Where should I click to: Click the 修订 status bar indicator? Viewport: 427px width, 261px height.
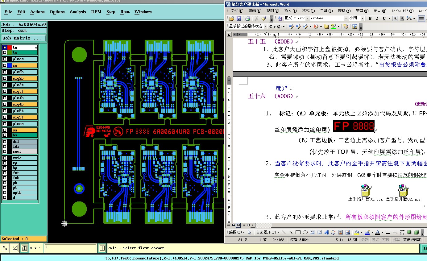tap(375, 239)
